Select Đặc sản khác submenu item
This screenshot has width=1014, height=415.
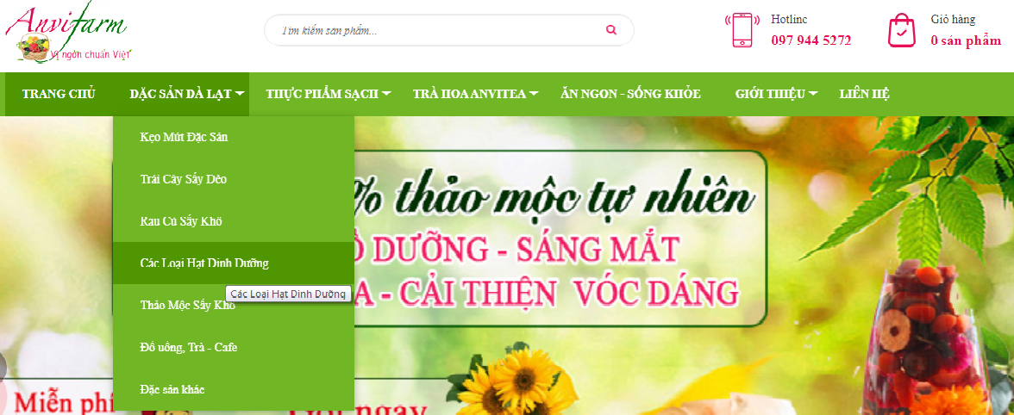click(234, 389)
